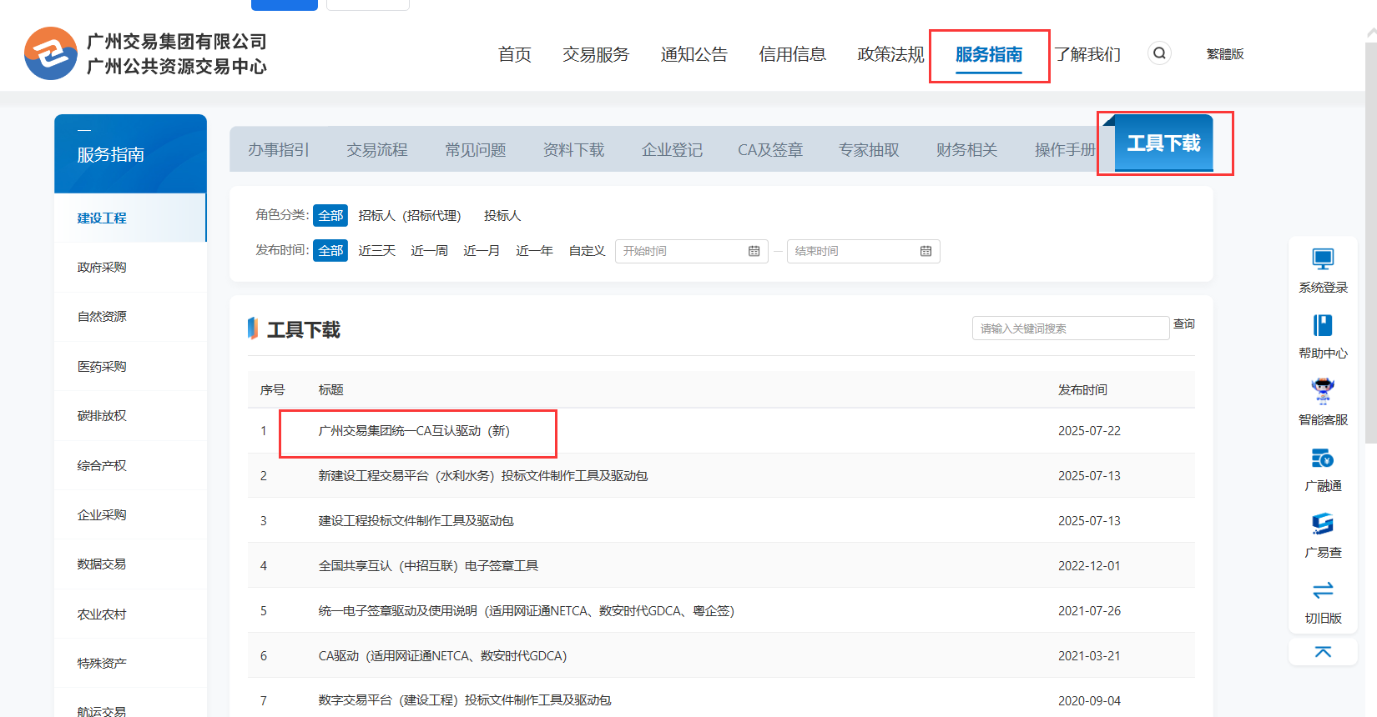Select 投标人 role filter
Screen dimensions: 1377x717
click(502, 216)
